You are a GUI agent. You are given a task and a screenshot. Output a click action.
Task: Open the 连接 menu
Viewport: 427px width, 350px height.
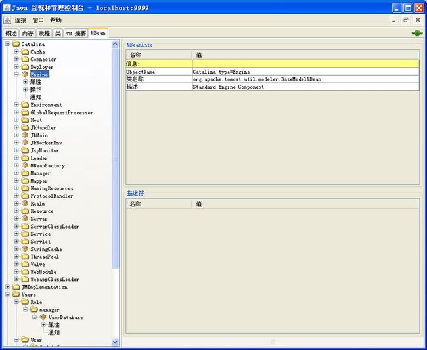pos(20,20)
